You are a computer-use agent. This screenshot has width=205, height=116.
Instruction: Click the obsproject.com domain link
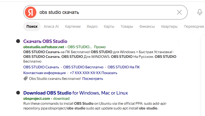37,98
